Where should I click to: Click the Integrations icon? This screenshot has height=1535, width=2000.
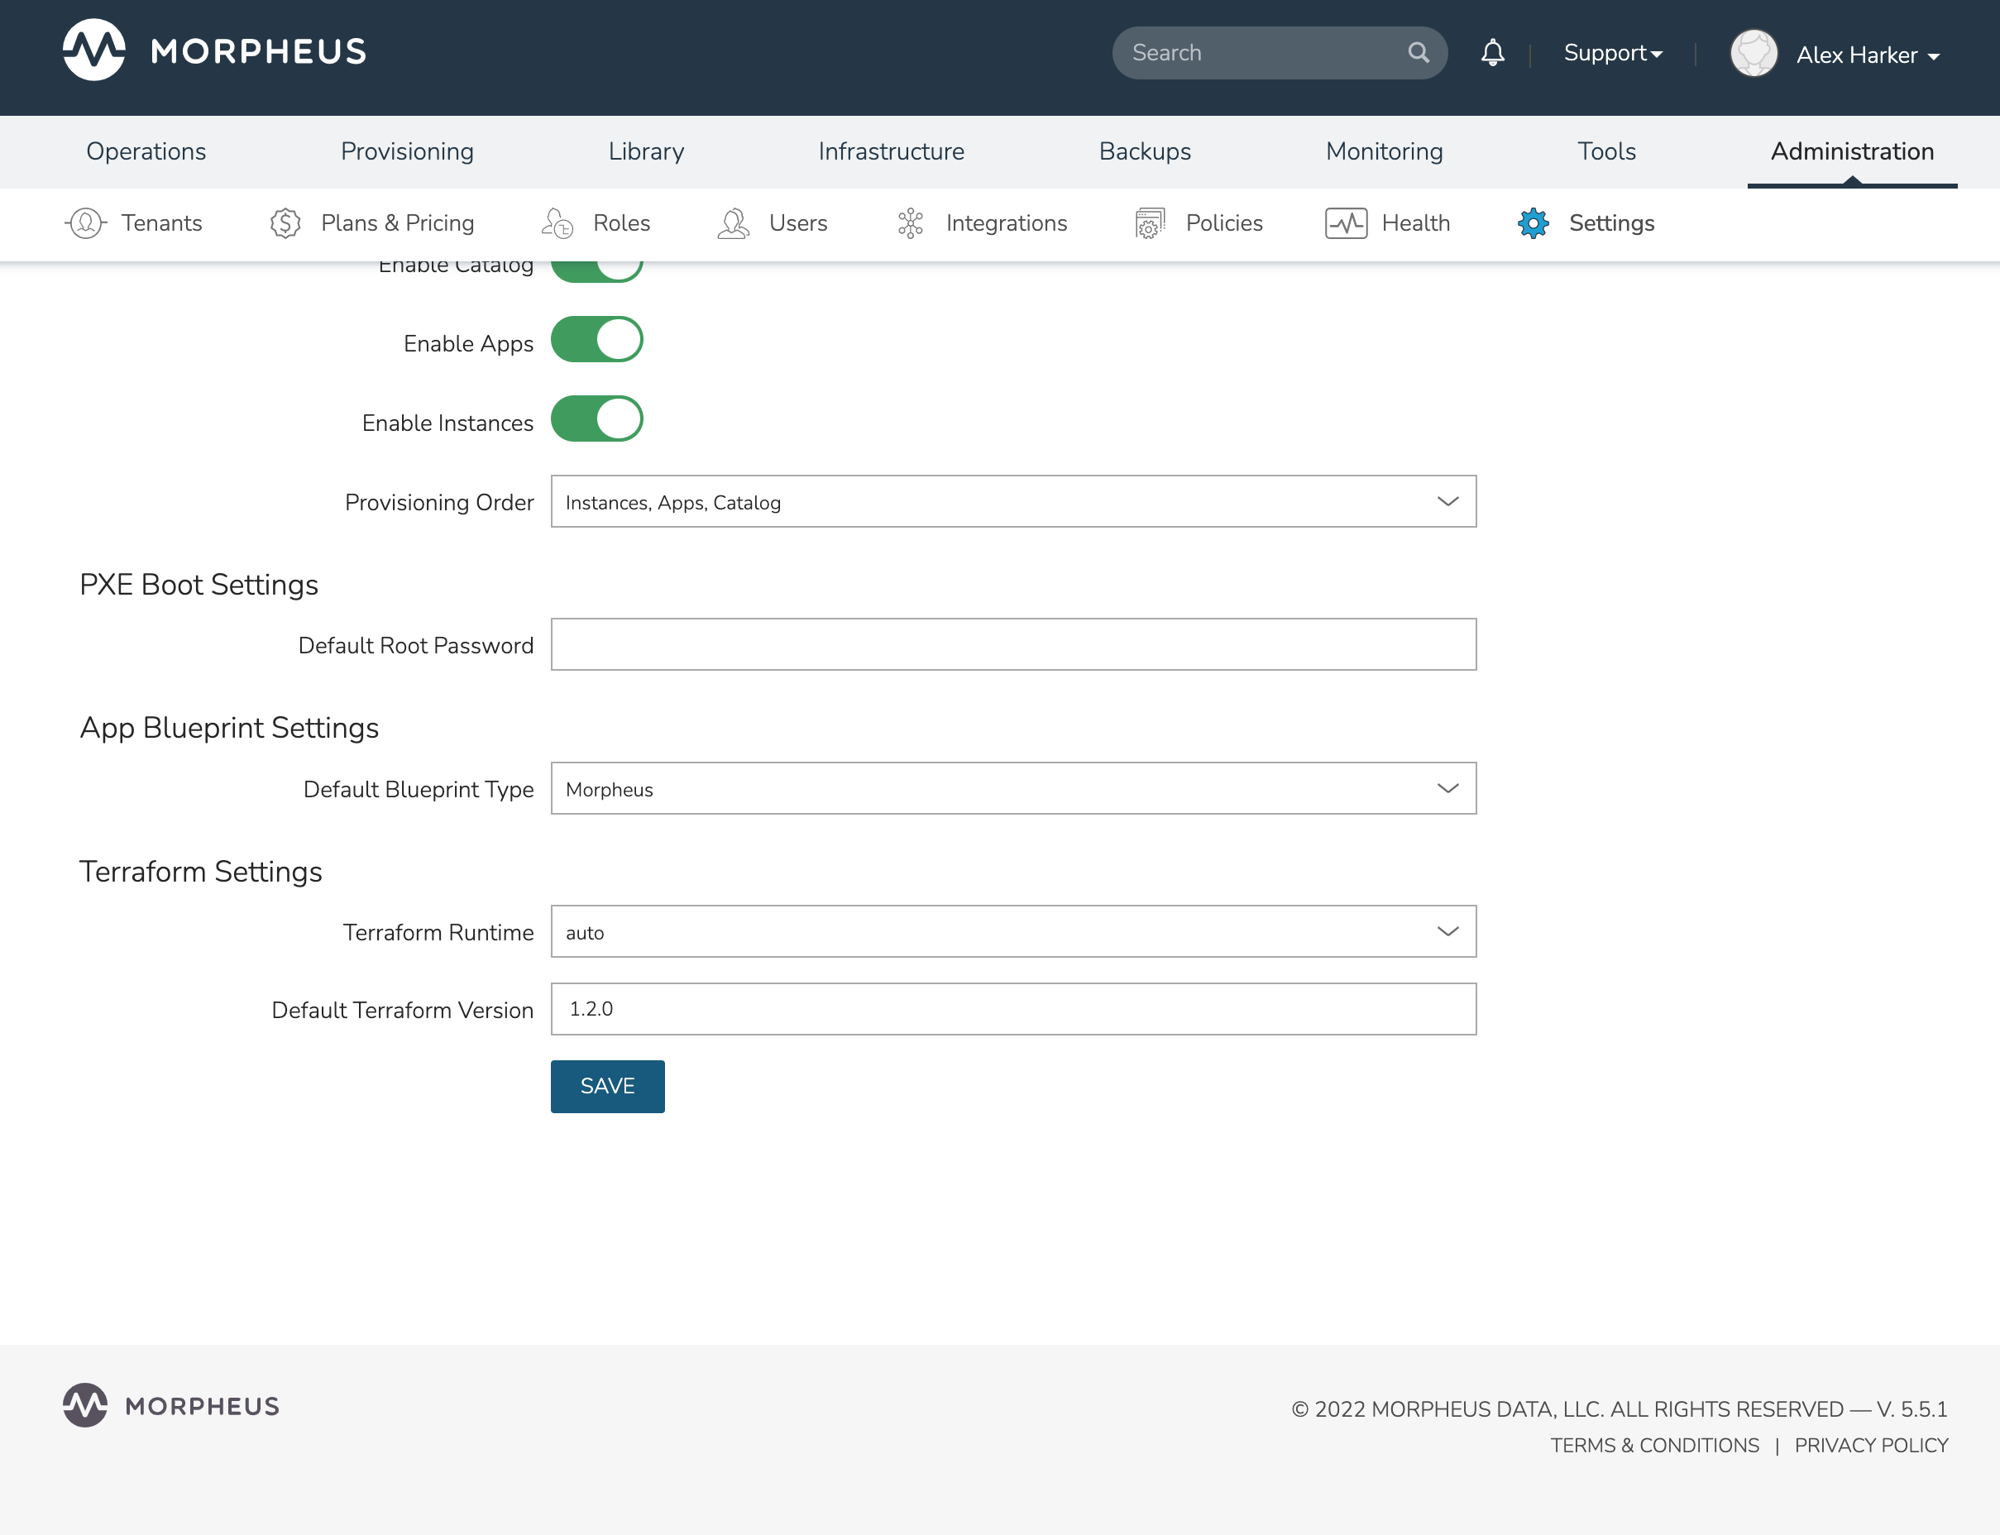910,223
